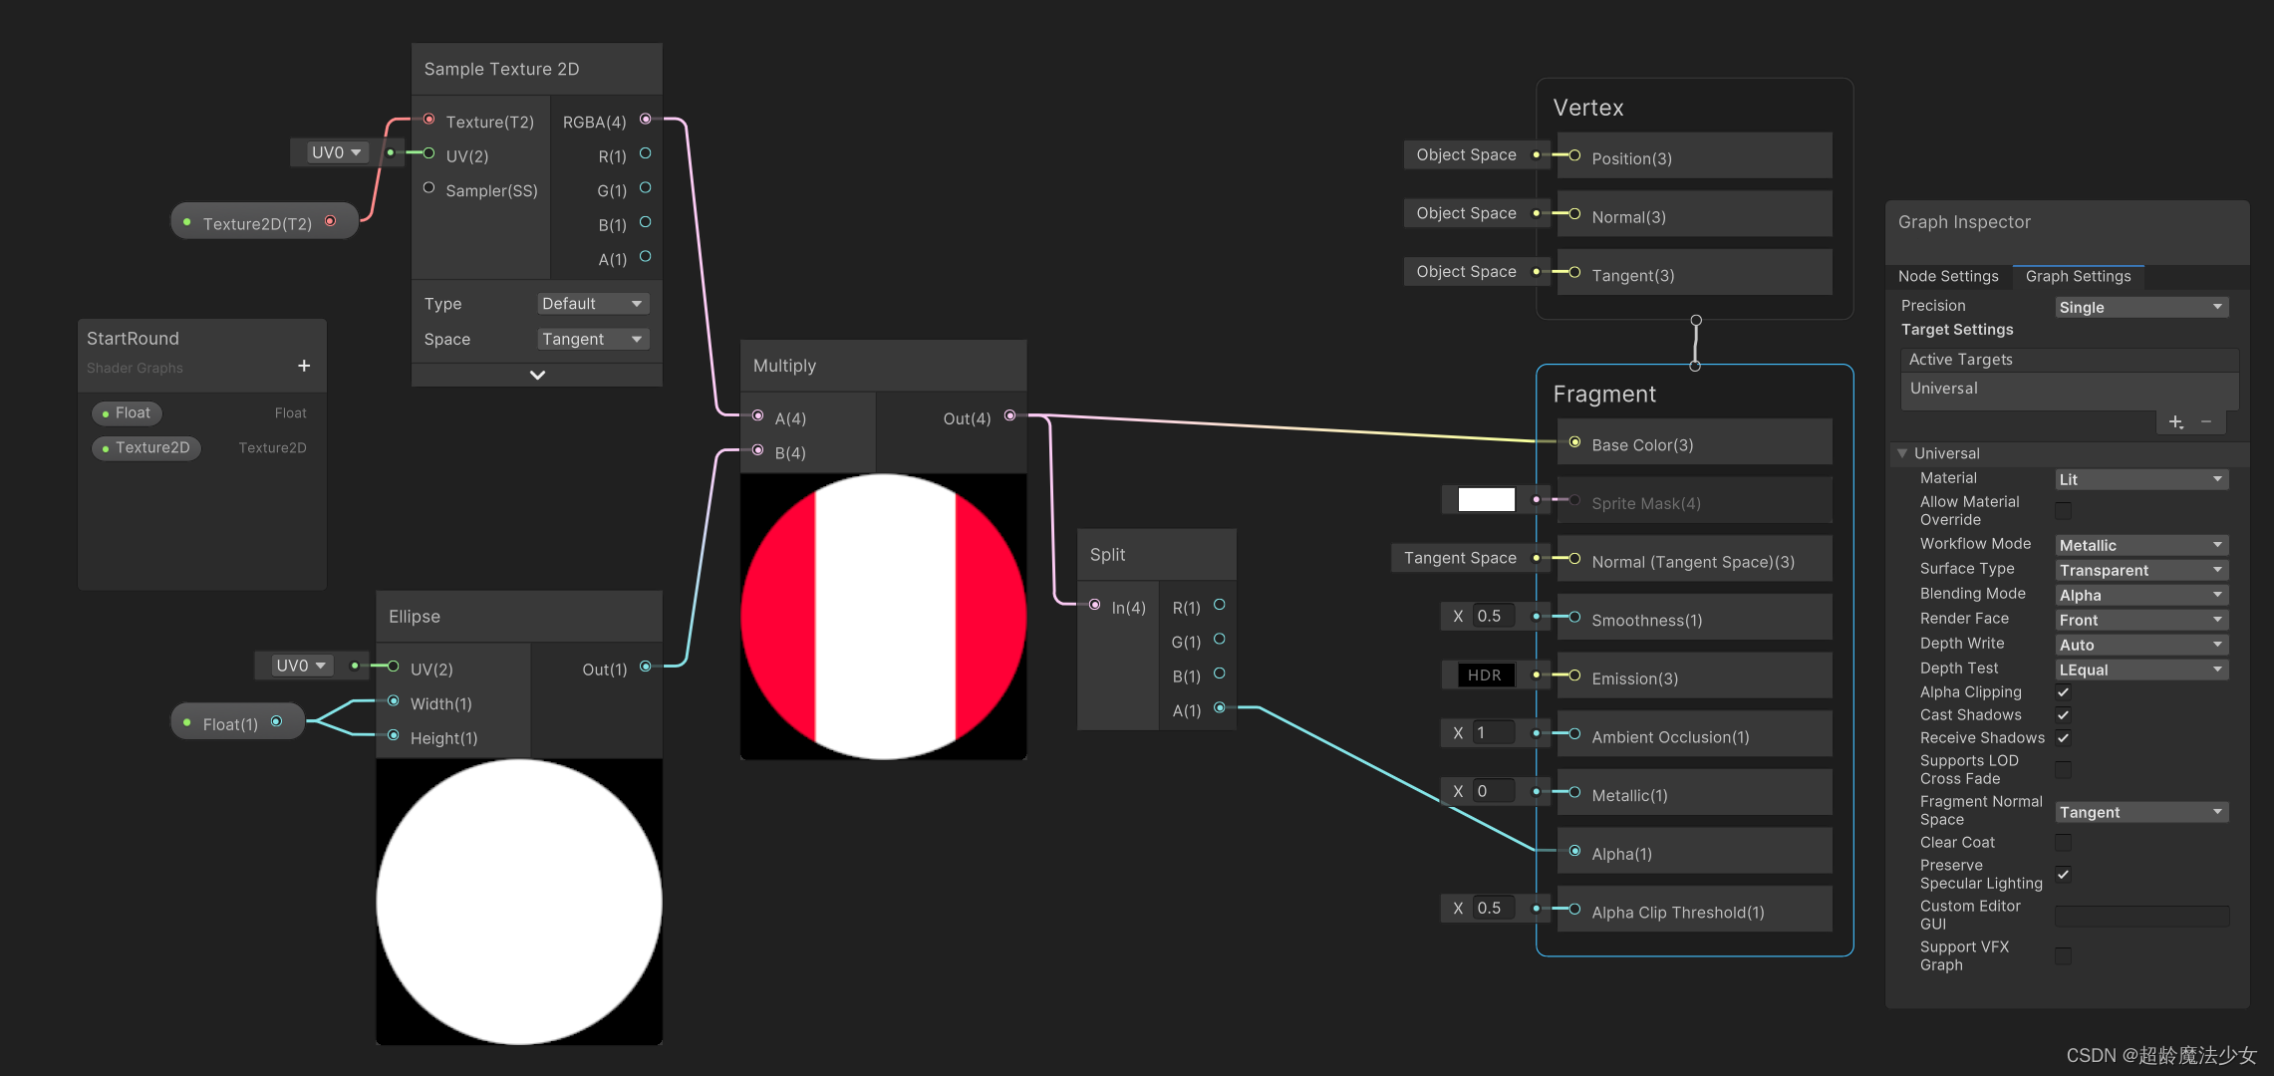Click the A(4) input port on Multiply node
This screenshot has height=1076, width=2274.
click(758, 416)
